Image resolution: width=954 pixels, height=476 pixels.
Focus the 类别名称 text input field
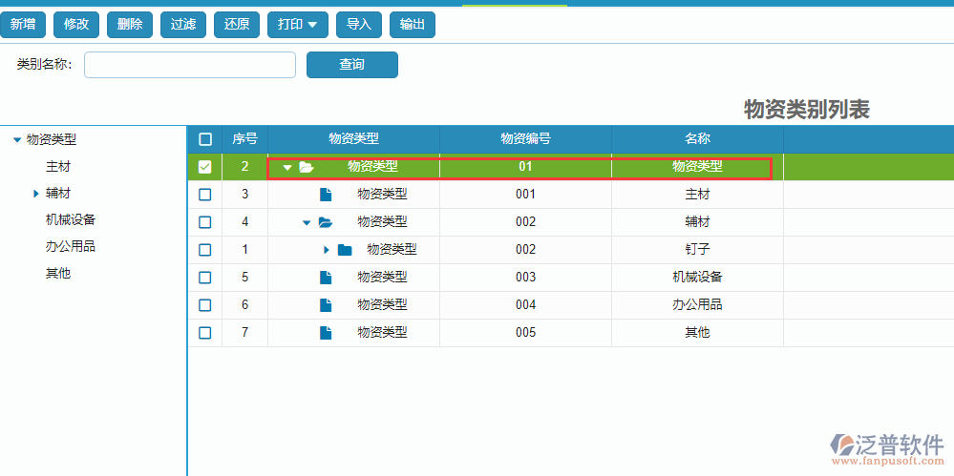pyautogui.click(x=190, y=65)
